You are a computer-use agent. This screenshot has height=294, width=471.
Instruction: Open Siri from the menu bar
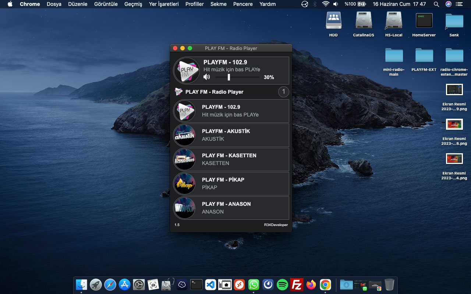pyautogui.click(x=448, y=4)
